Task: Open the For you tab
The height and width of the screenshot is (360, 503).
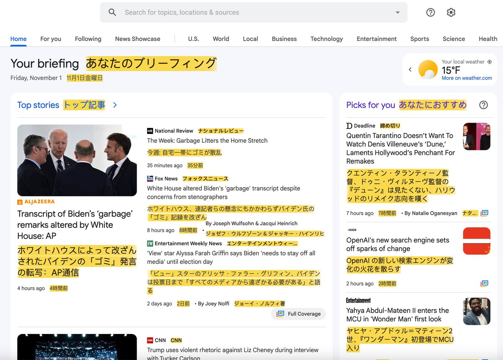Action: pyautogui.click(x=50, y=39)
